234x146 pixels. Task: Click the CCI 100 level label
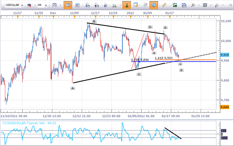223,131
